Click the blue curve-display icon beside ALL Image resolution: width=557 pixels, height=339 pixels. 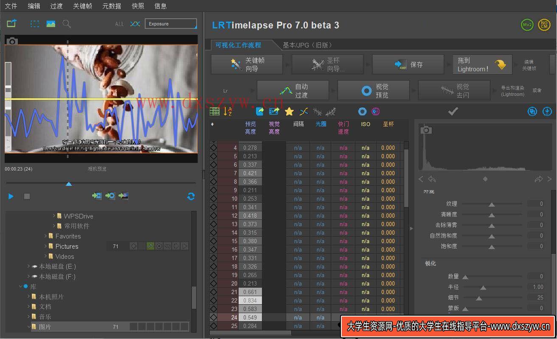tap(135, 24)
